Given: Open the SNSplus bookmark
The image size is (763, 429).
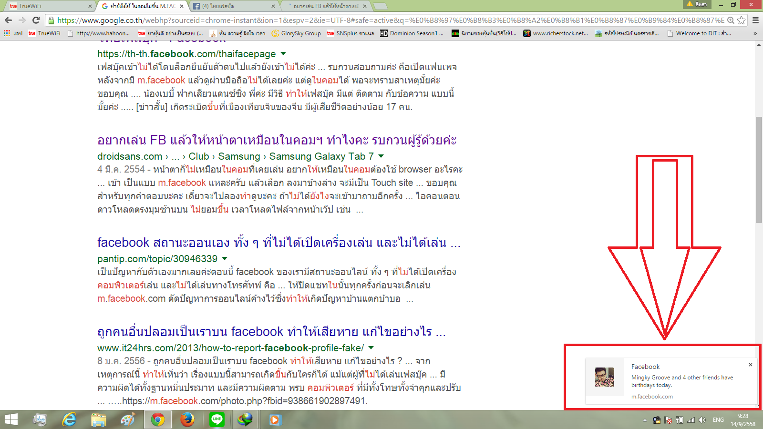Looking at the screenshot, I should pyautogui.click(x=351, y=33).
